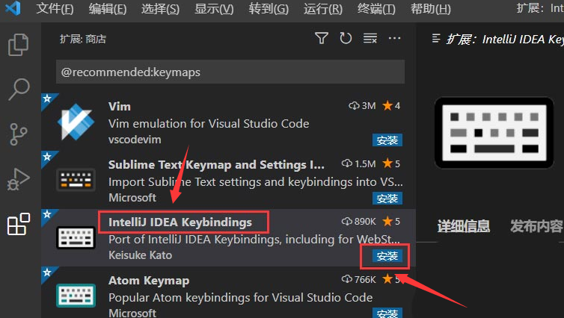Open the extensions panel more actions menu
564x318 pixels.
pyautogui.click(x=394, y=38)
